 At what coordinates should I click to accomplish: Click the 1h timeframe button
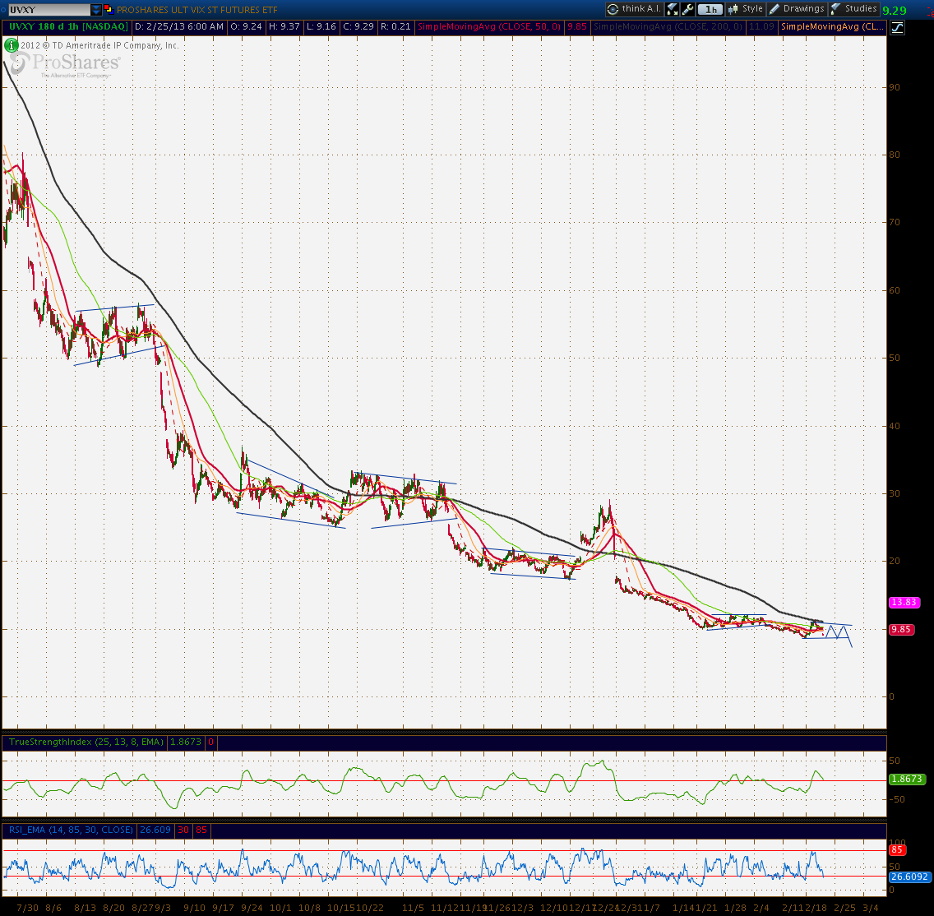click(710, 9)
